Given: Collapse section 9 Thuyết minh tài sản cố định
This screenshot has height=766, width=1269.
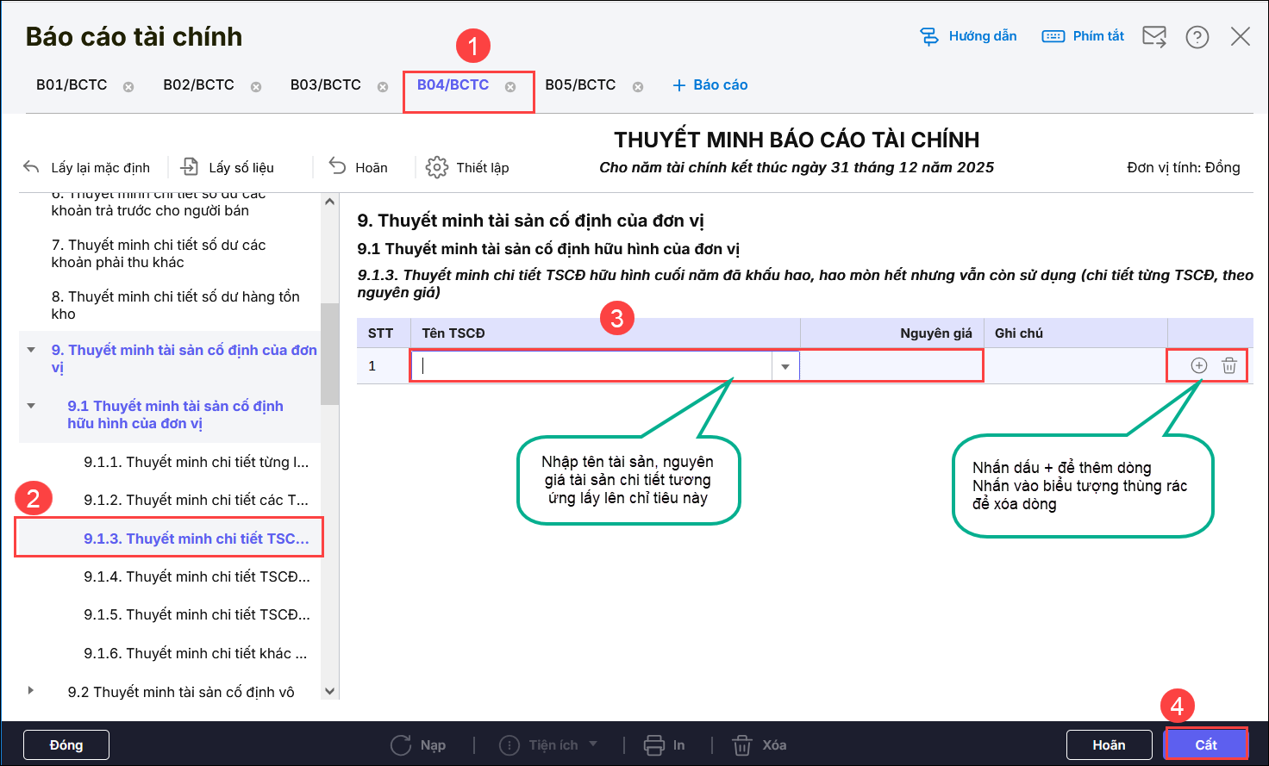Looking at the screenshot, I should [31, 350].
